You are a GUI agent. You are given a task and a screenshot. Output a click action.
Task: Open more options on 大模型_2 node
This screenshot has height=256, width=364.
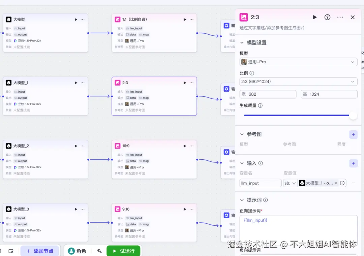pyautogui.click(x=83, y=146)
